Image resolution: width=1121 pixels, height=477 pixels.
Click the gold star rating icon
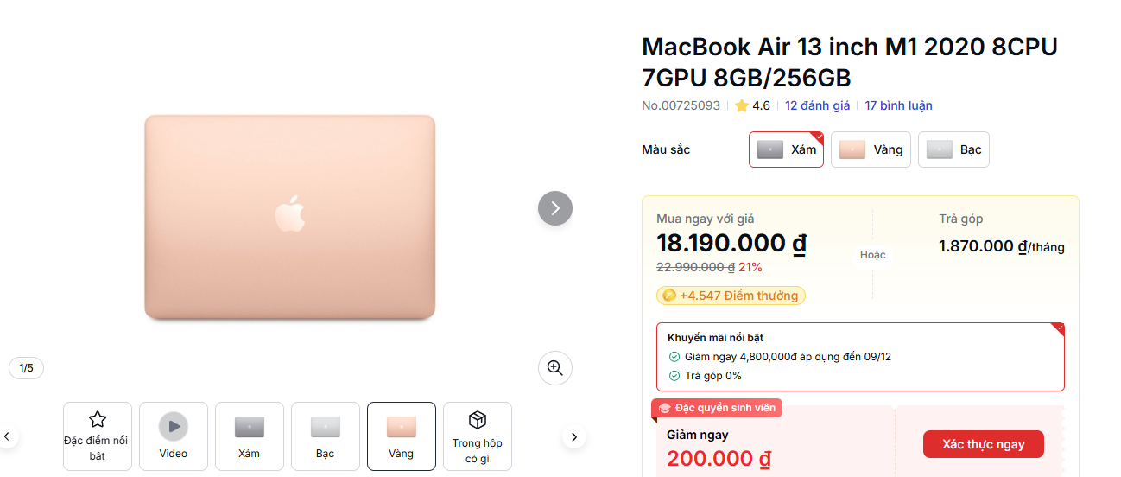point(742,106)
